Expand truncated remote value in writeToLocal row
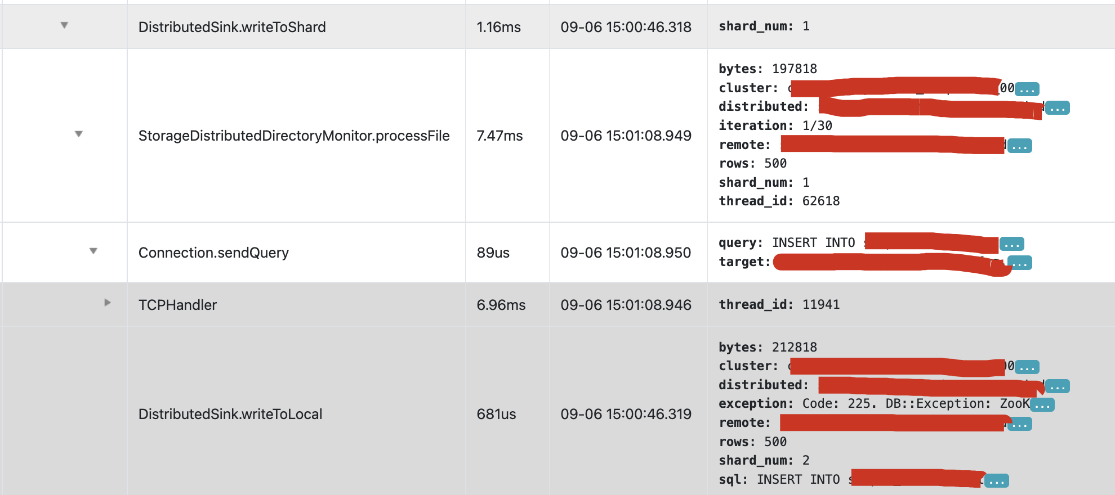This screenshot has height=495, width=1115. pos(1019,424)
